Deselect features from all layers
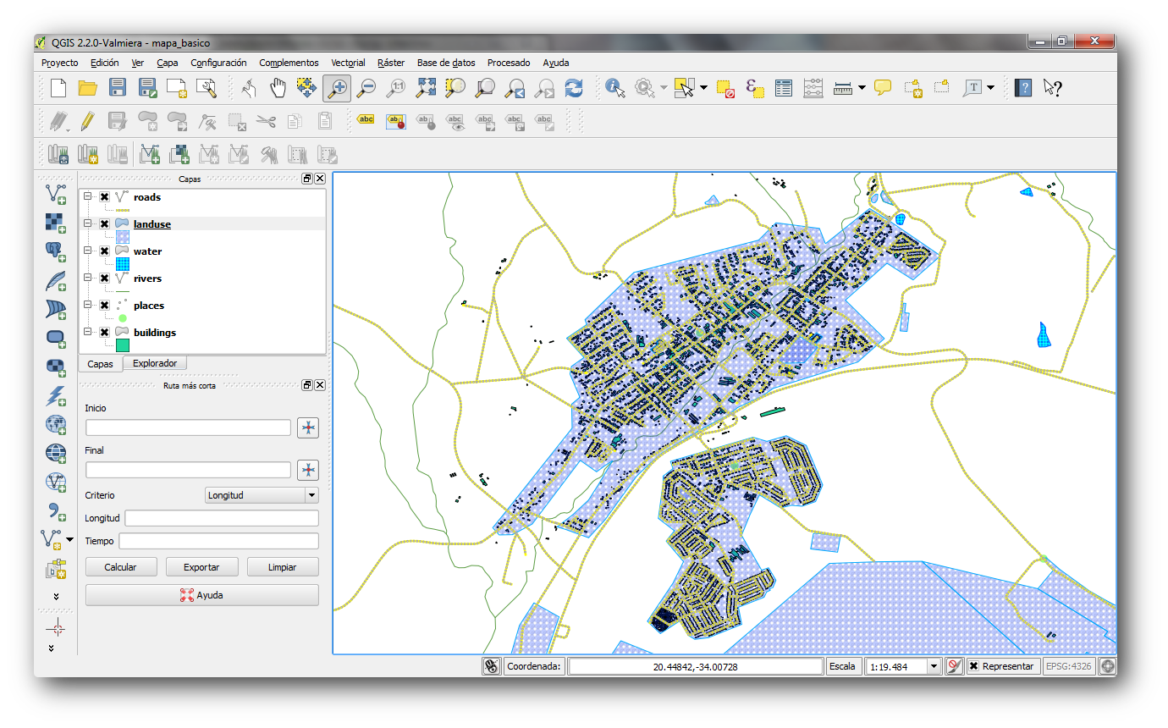 coord(725,87)
